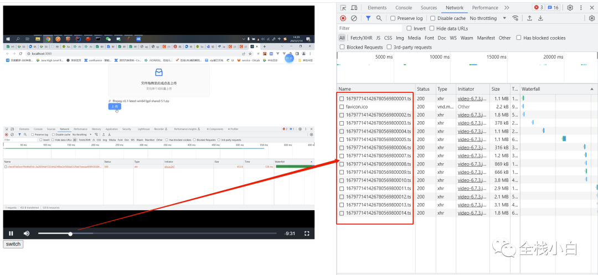
Task: Filter requests by Wasm
Action: pos(467,38)
